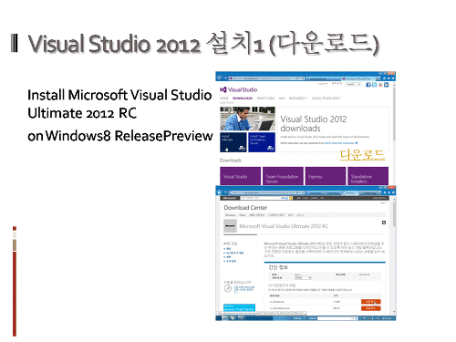
Task: Click the address bar of the Download Center browser
Action: (266, 192)
